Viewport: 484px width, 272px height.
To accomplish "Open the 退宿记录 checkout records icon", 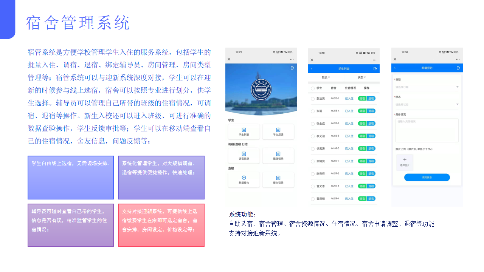I will pos(278,154).
